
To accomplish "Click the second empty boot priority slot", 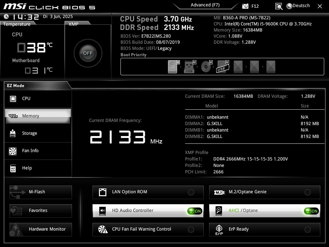I will [254, 67].
